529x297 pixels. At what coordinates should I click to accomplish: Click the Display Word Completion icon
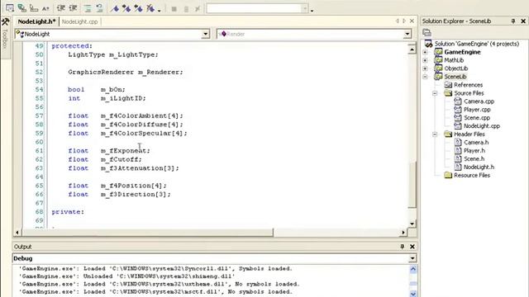pos(46,8)
